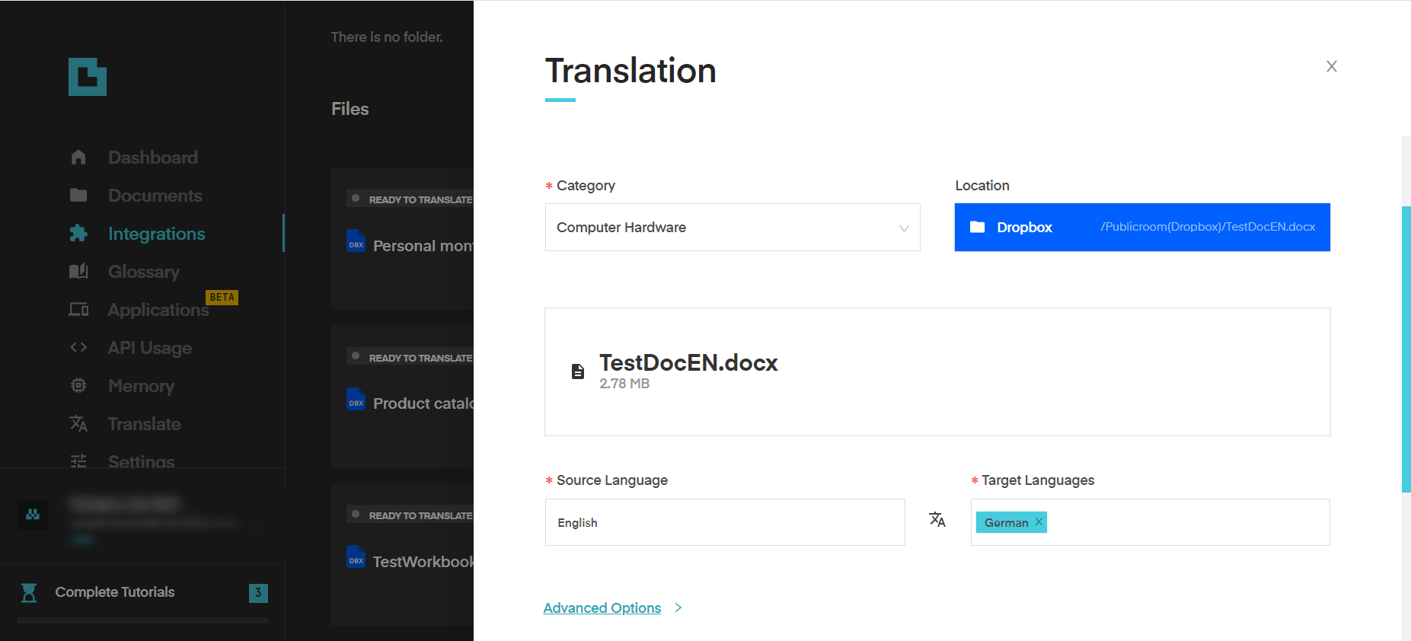Select the TestDocEN.docx file card
Viewport: 1411px width, 641px height.
click(x=937, y=372)
